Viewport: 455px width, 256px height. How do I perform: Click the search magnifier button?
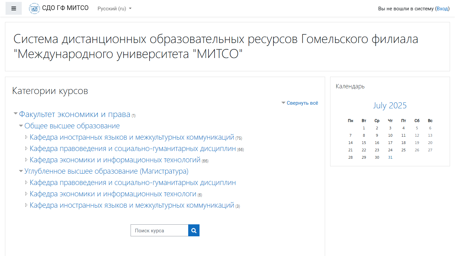click(x=194, y=230)
